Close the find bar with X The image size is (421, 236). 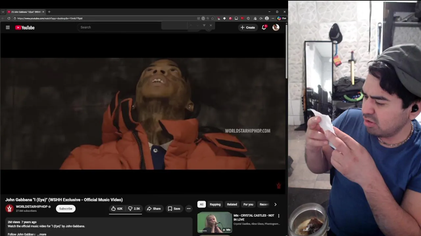[211, 25]
